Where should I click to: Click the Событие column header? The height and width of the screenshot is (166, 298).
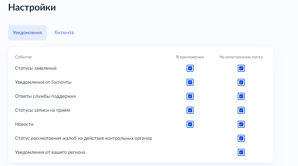23,57
